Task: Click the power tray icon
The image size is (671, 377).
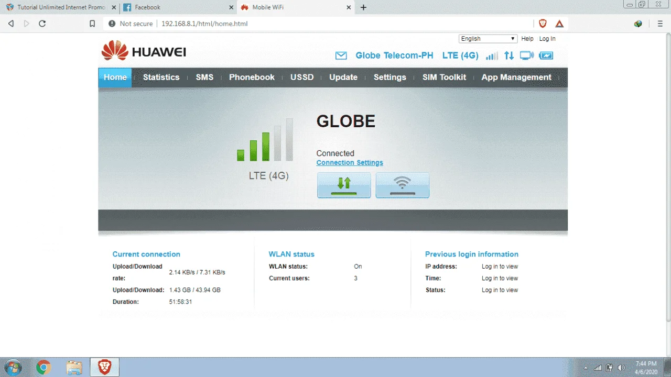Action: click(610, 368)
